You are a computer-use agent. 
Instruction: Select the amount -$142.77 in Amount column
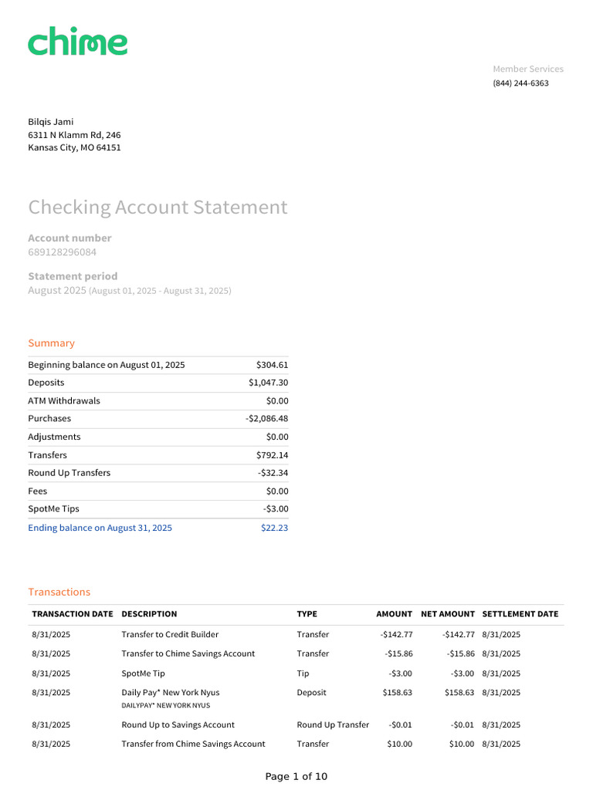coord(396,635)
